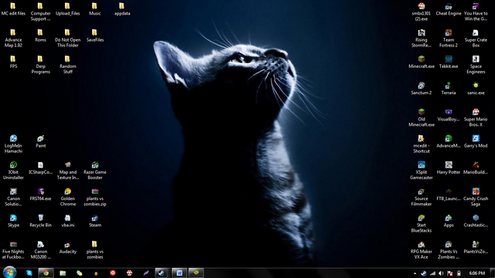The height and width of the screenshot is (278, 495).
Task: Open Steam taskbar button
Action: click(x=162, y=273)
